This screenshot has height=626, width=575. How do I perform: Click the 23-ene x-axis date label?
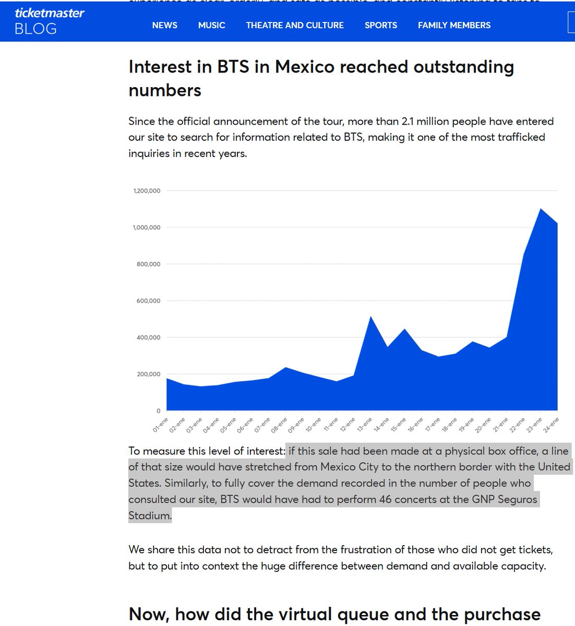[x=534, y=425]
